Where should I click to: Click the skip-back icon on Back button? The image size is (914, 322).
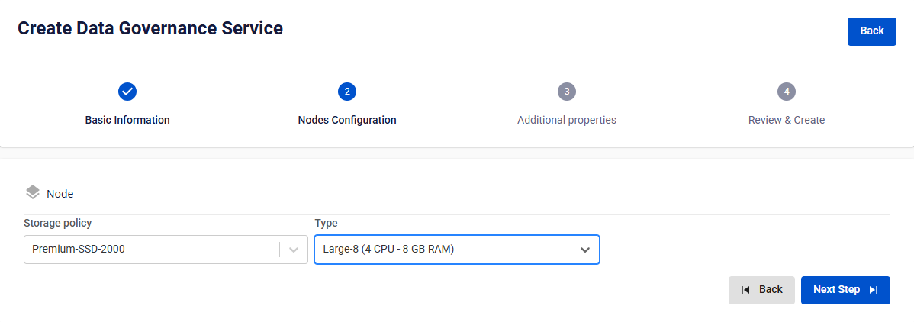click(x=745, y=290)
